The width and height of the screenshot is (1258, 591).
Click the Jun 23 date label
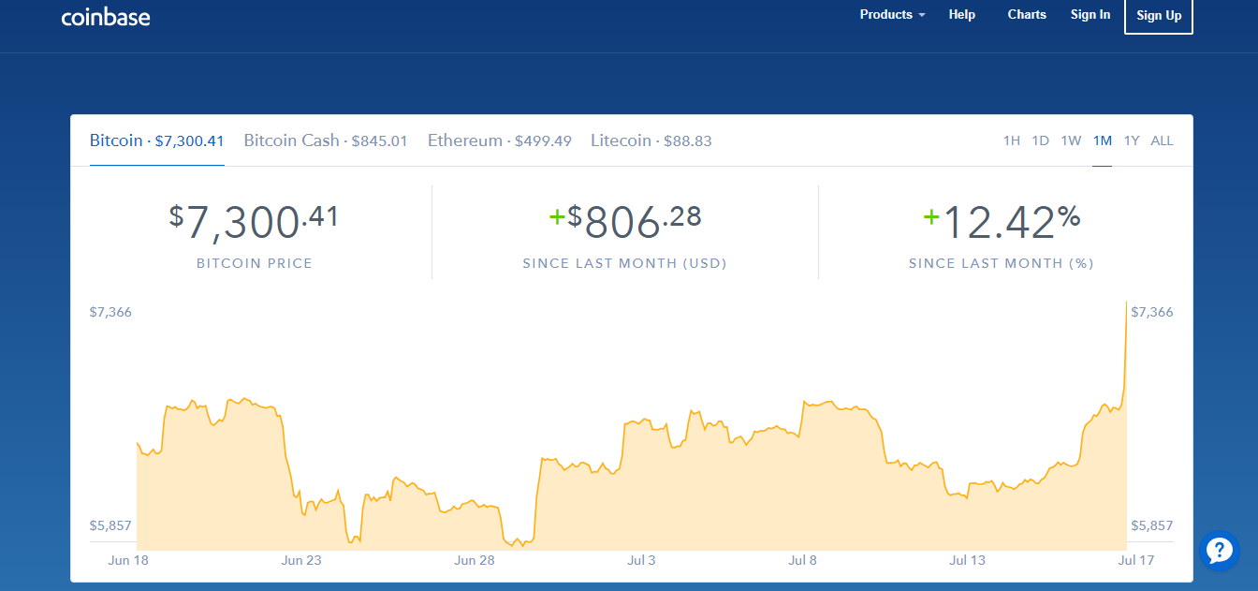pos(301,560)
